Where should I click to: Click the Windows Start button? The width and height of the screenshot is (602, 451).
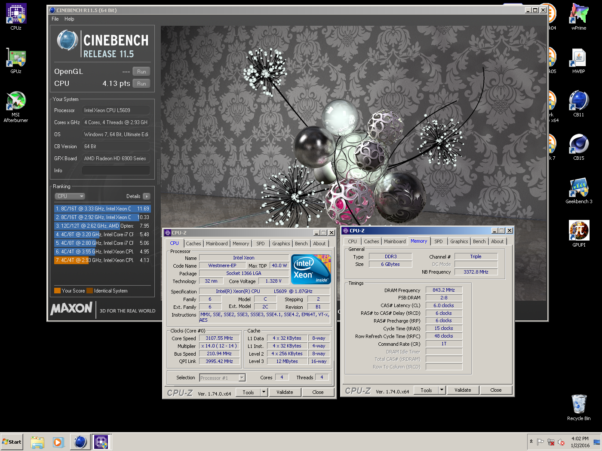point(12,442)
